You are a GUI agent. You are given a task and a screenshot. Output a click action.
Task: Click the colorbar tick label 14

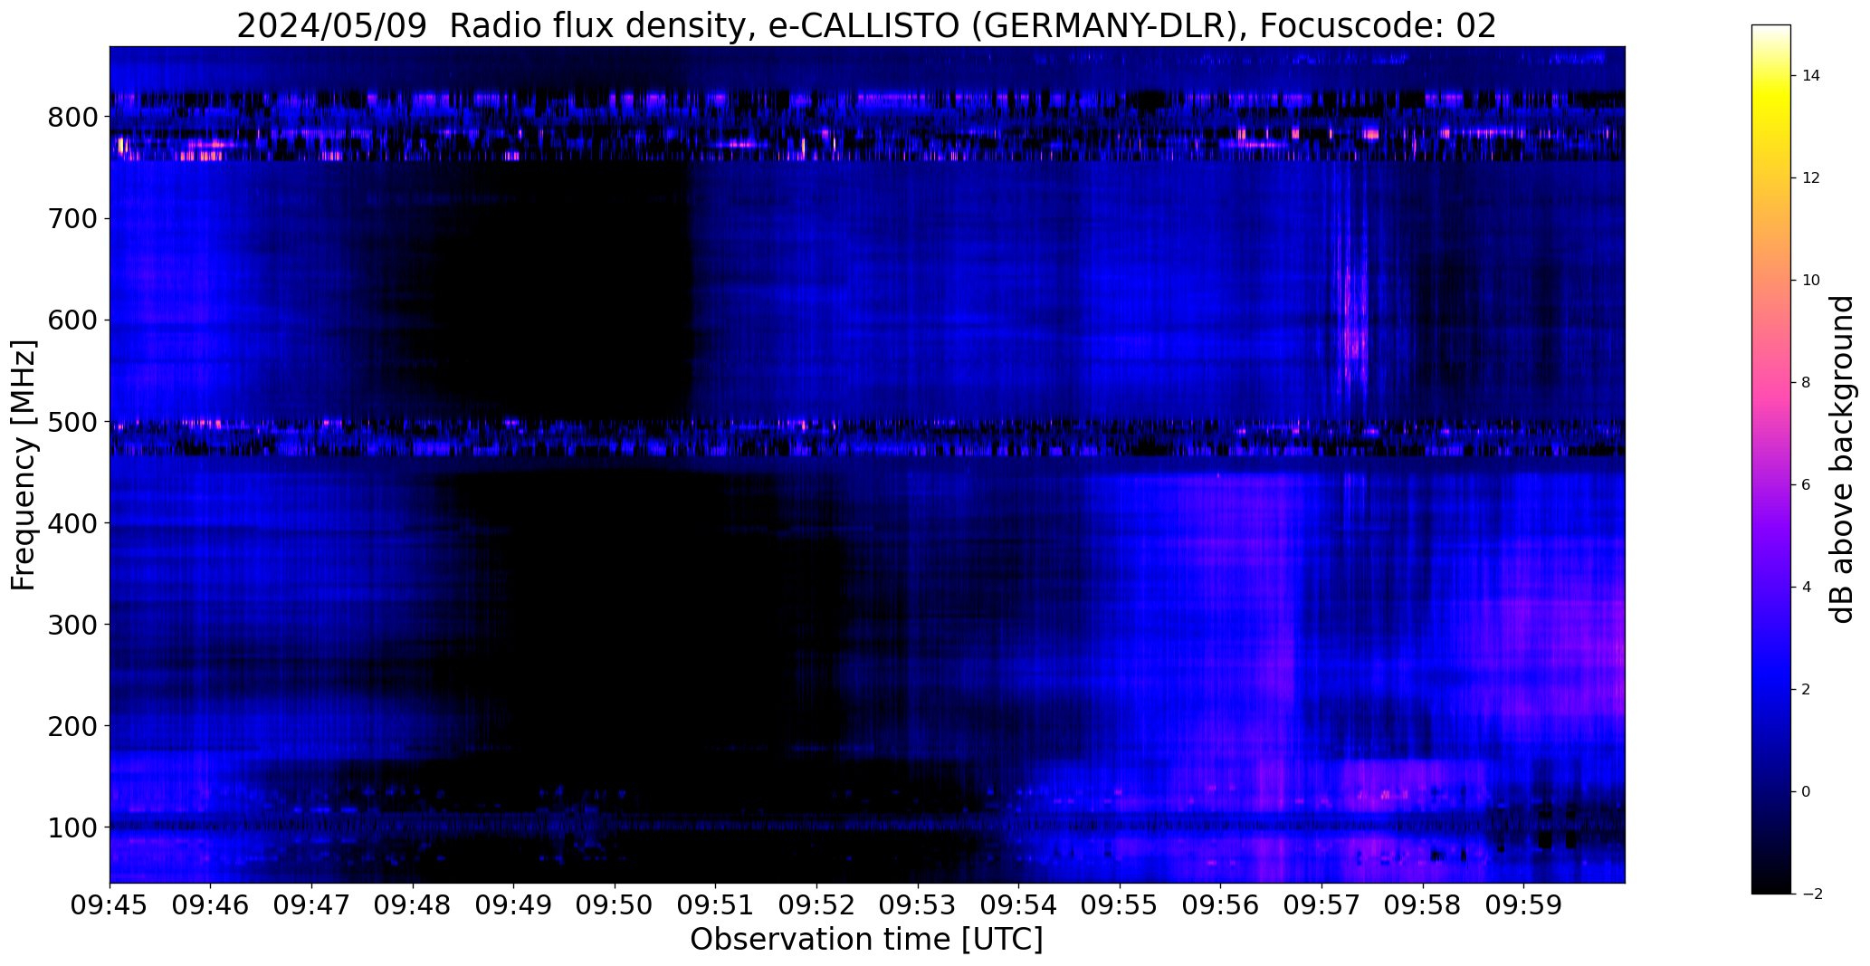[x=1811, y=76]
